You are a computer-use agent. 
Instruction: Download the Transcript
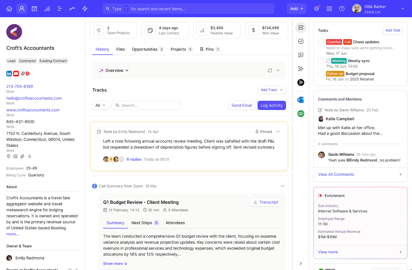[266, 202]
